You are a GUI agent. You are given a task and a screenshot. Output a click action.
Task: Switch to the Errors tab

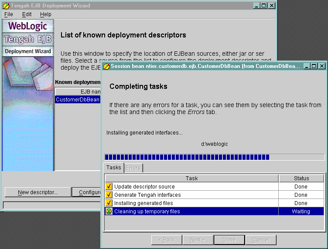[x=133, y=168]
